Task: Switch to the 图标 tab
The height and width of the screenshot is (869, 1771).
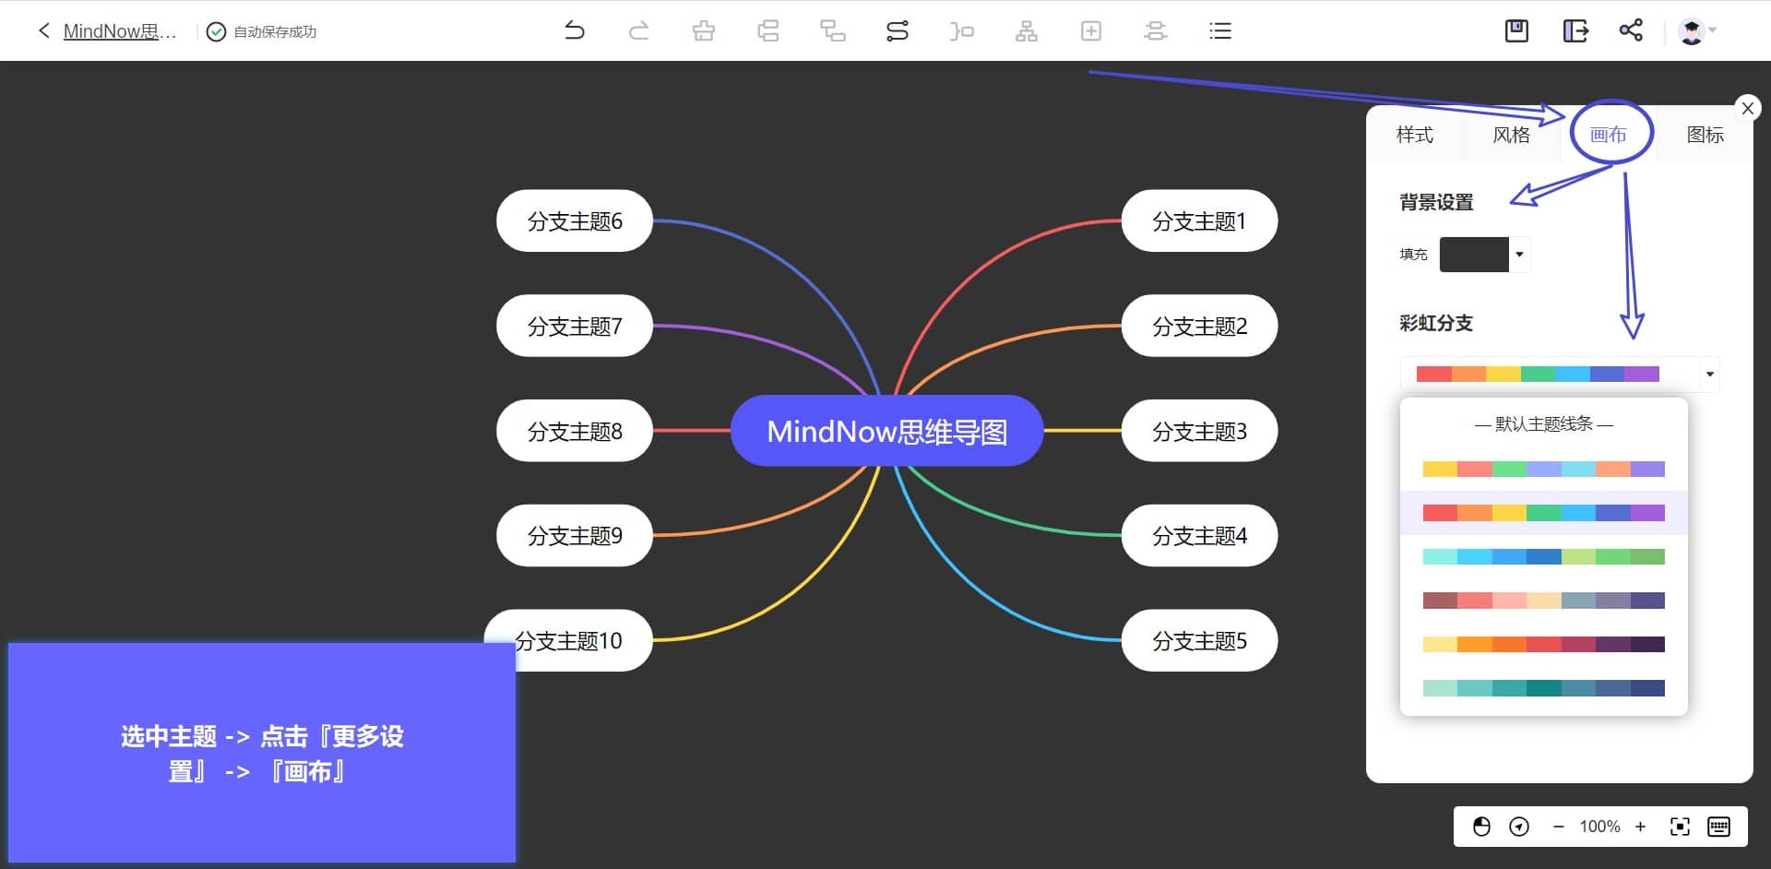Action: coord(1705,135)
